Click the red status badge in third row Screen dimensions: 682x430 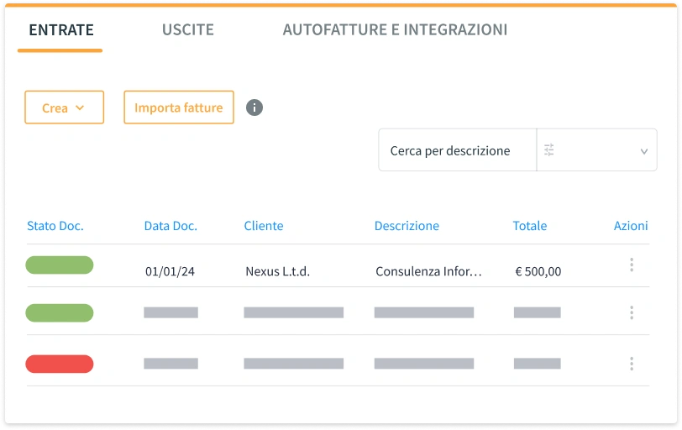(x=60, y=364)
